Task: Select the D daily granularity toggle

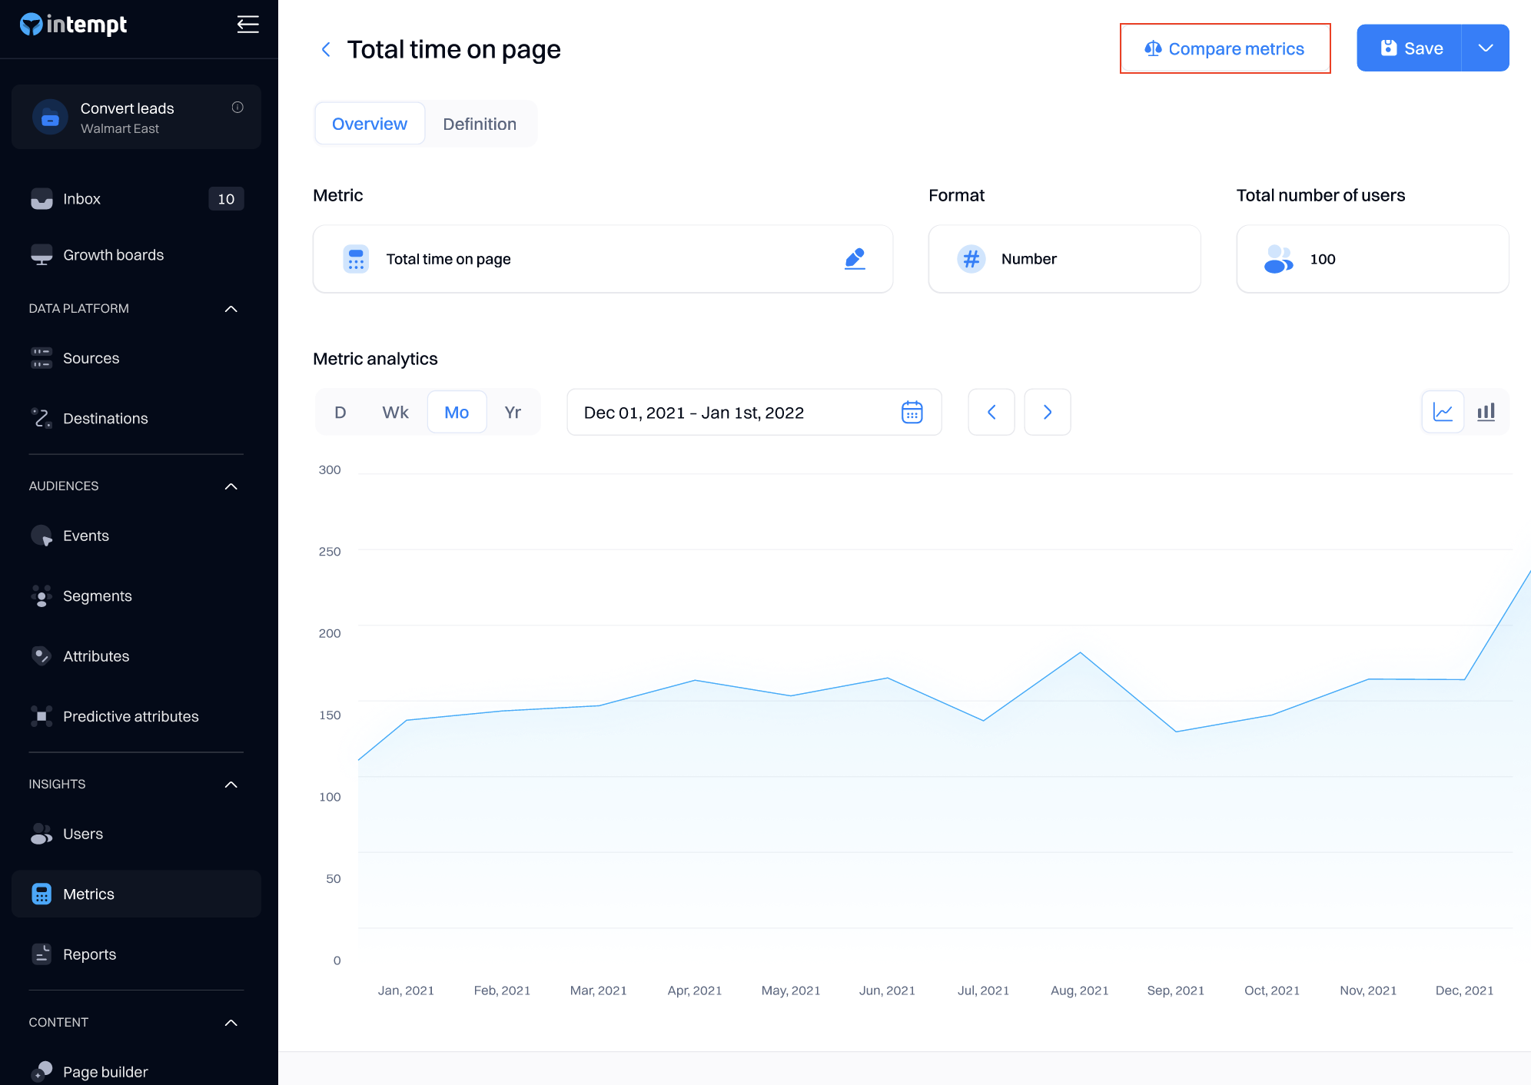Action: [x=340, y=413]
